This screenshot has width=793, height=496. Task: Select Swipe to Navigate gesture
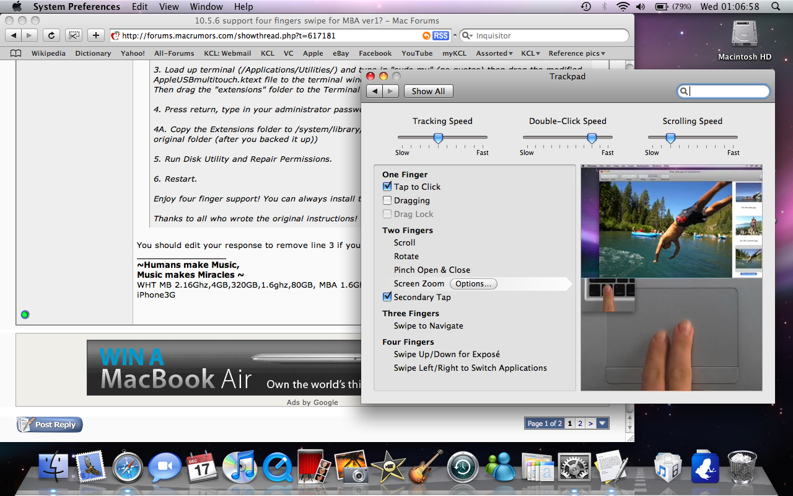[429, 325]
